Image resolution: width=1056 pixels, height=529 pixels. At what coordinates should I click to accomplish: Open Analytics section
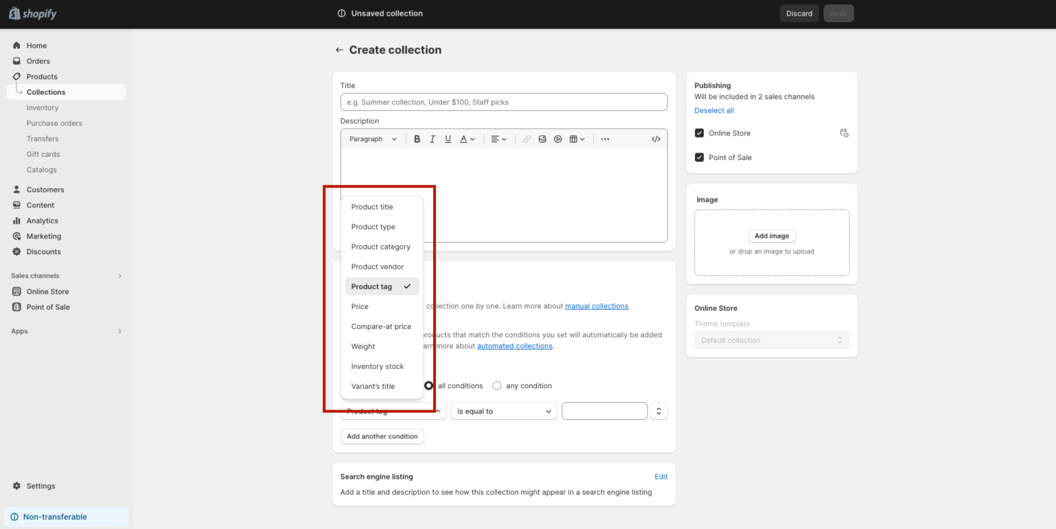pyautogui.click(x=42, y=221)
